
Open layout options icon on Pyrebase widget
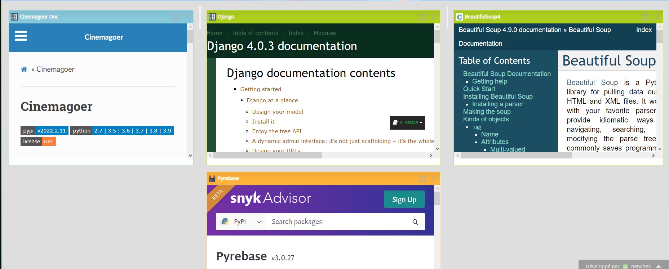pos(423,179)
